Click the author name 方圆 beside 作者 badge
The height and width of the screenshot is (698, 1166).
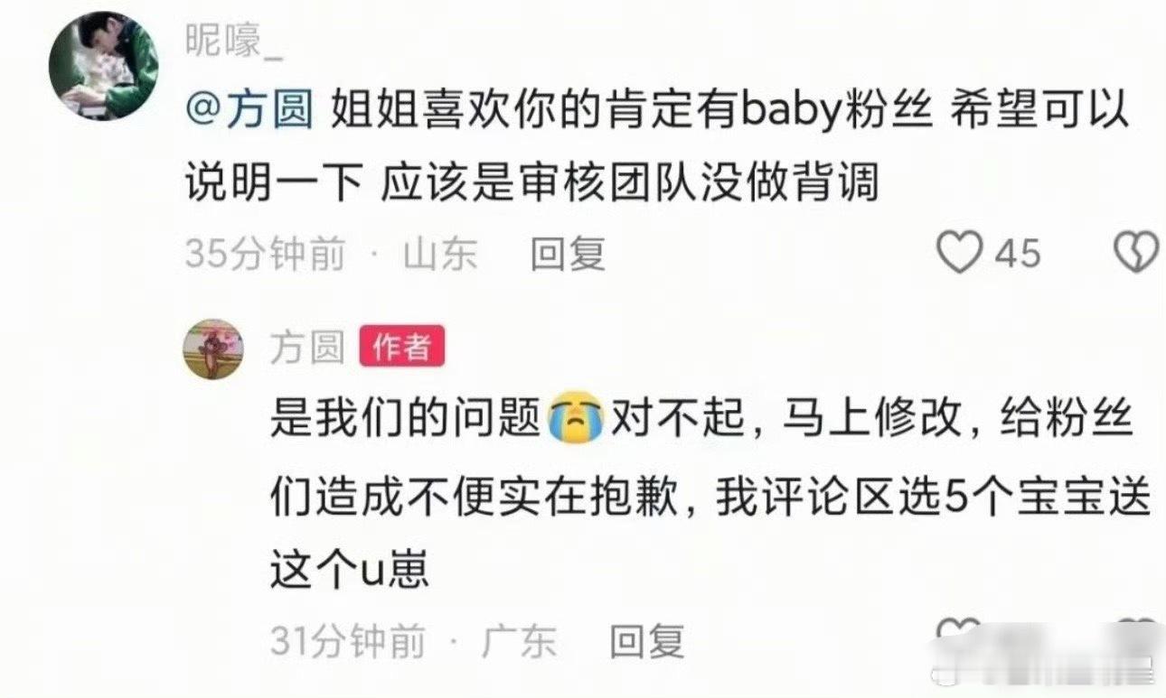tap(307, 347)
